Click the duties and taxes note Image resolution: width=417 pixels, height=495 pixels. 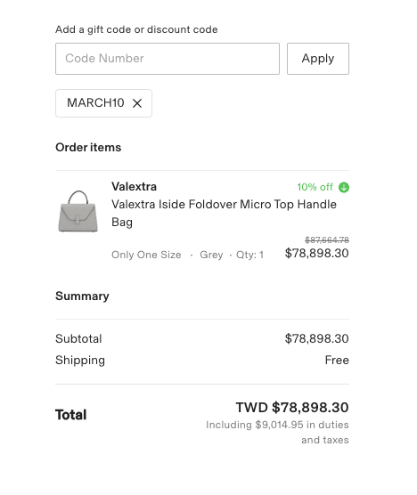pos(277,432)
